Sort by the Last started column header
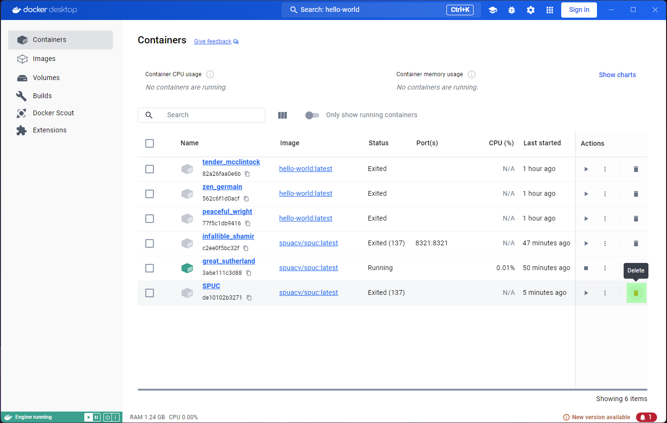667x423 pixels. click(542, 143)
